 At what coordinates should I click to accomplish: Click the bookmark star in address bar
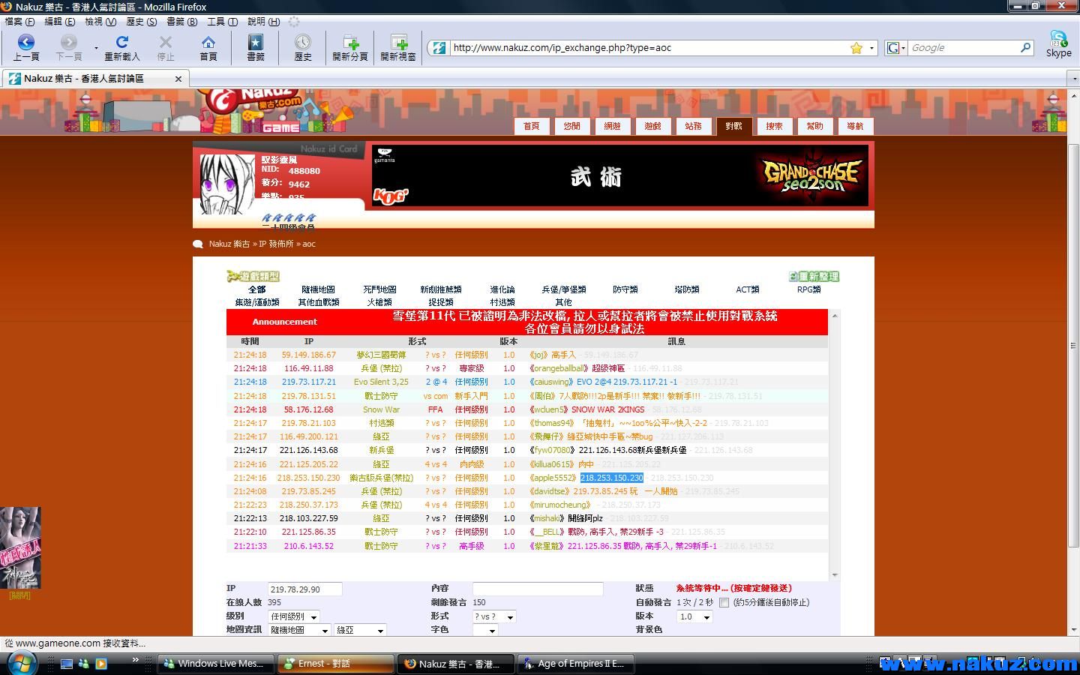pos(856,48)
